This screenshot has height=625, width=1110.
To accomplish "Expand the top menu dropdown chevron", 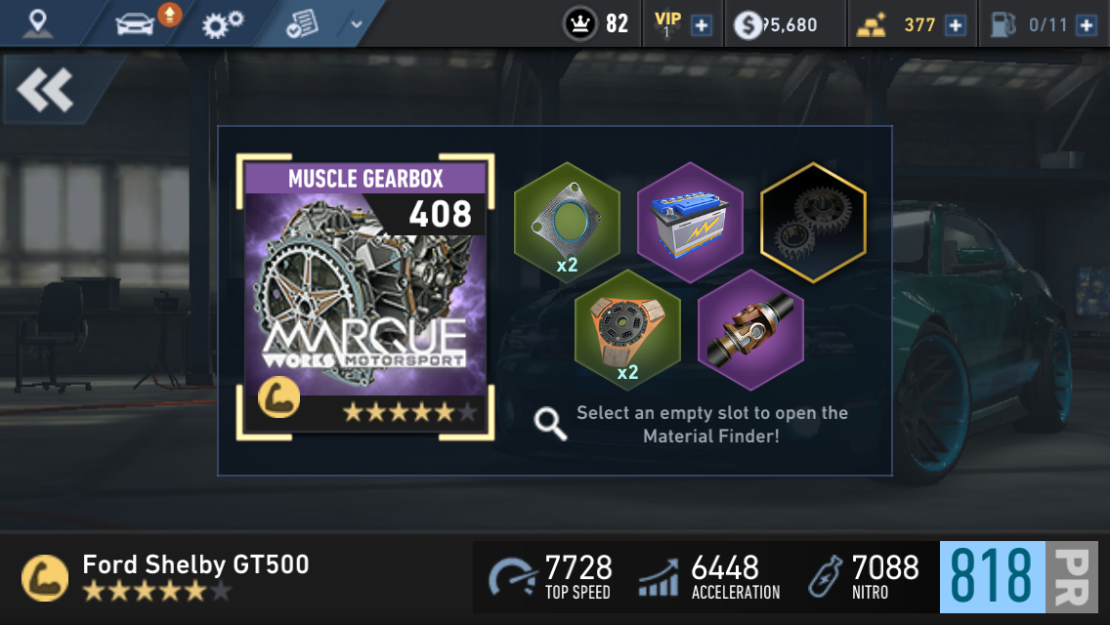I will tap(357, 24).
